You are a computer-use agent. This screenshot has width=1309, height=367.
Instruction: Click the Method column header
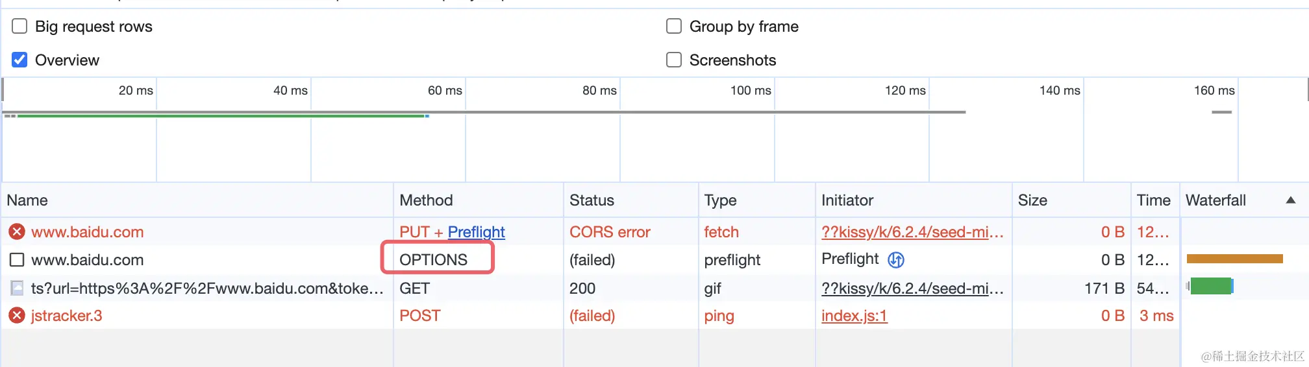coord(426,200)
